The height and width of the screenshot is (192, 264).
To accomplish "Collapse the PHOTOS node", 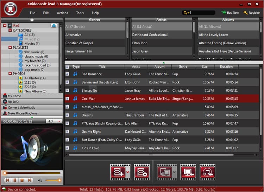I will (x=10, y=73).
